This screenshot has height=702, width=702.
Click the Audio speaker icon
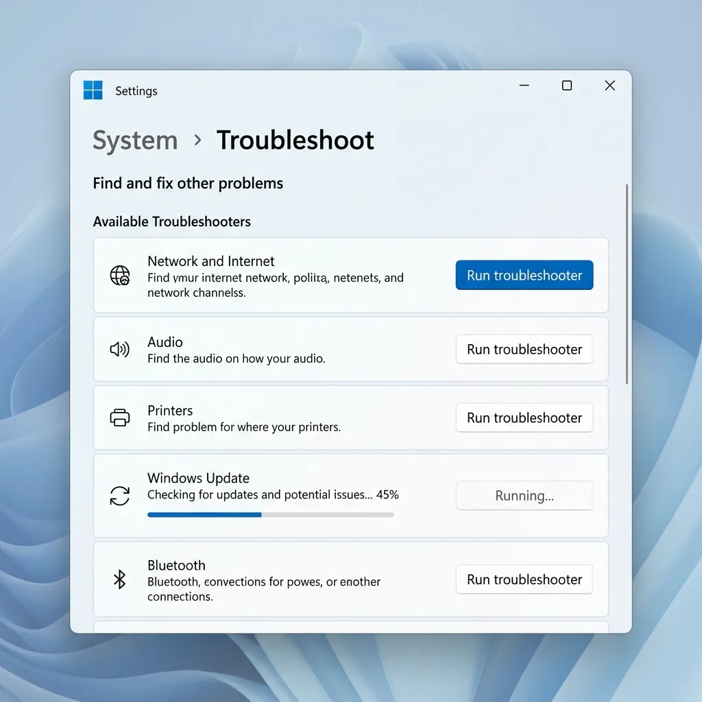tap(119, 349)
